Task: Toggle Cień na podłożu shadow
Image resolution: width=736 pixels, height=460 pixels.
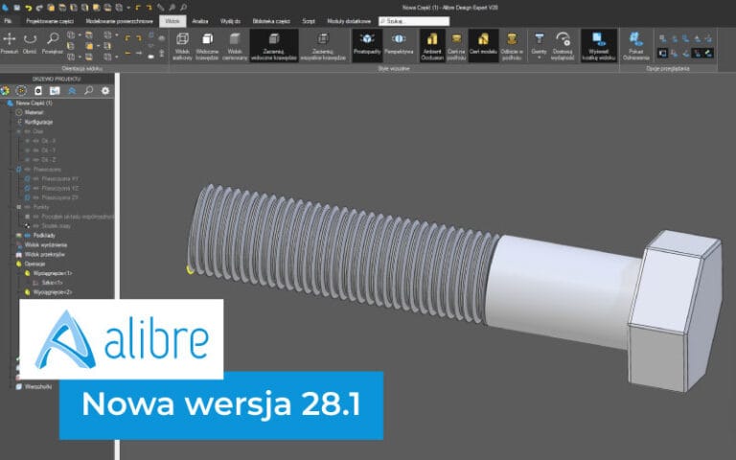Action: pos(456,46)
